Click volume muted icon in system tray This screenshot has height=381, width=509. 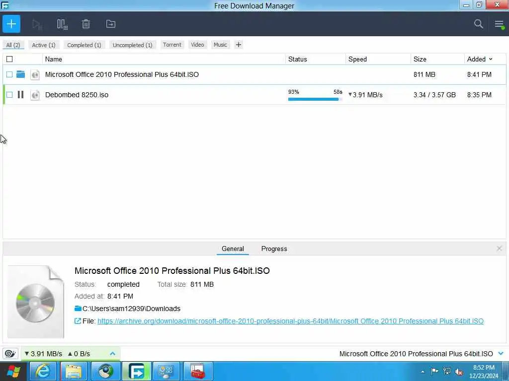(459, 372)
